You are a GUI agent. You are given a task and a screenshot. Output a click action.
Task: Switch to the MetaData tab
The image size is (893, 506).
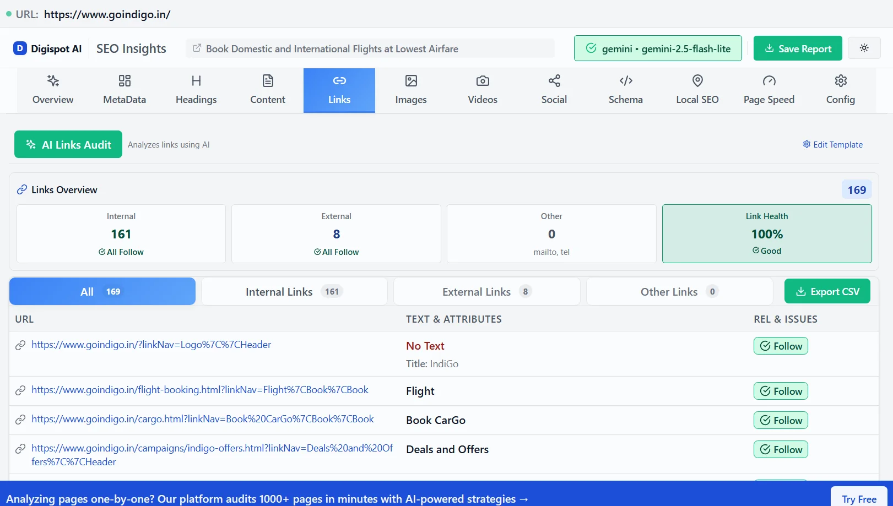(125, 90)
